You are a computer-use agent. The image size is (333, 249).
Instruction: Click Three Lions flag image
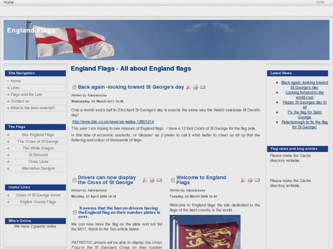[x=205, y=232]
